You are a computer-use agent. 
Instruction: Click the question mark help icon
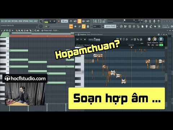[159, 21]
